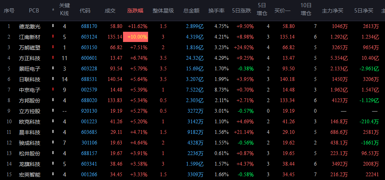Sort by 成交 column header
The image size is (385, 180).
[110, 11]
